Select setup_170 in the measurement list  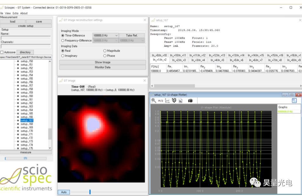[27, 131]
